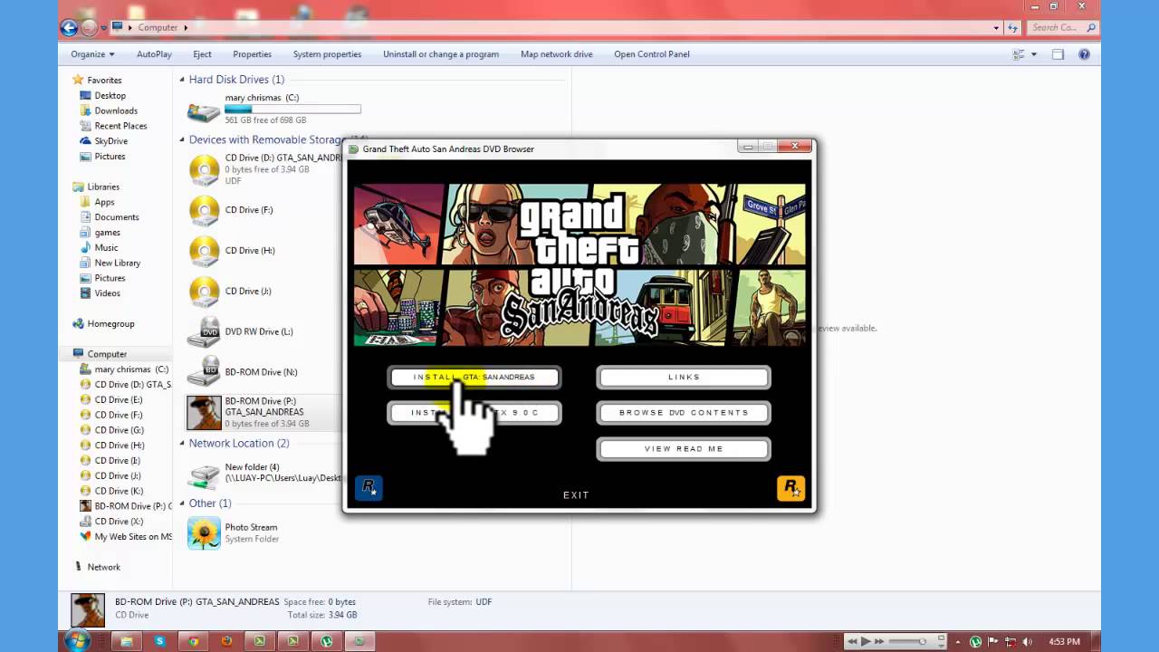Click Browse DVD Contents button
The width and height of the screenshot is (1159, 652).
[x=684, y=413]
